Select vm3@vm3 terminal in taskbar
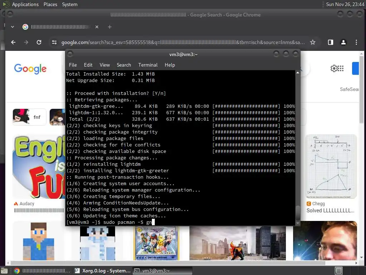This screenshot has height=275, width=366. [x=163, y=271]
